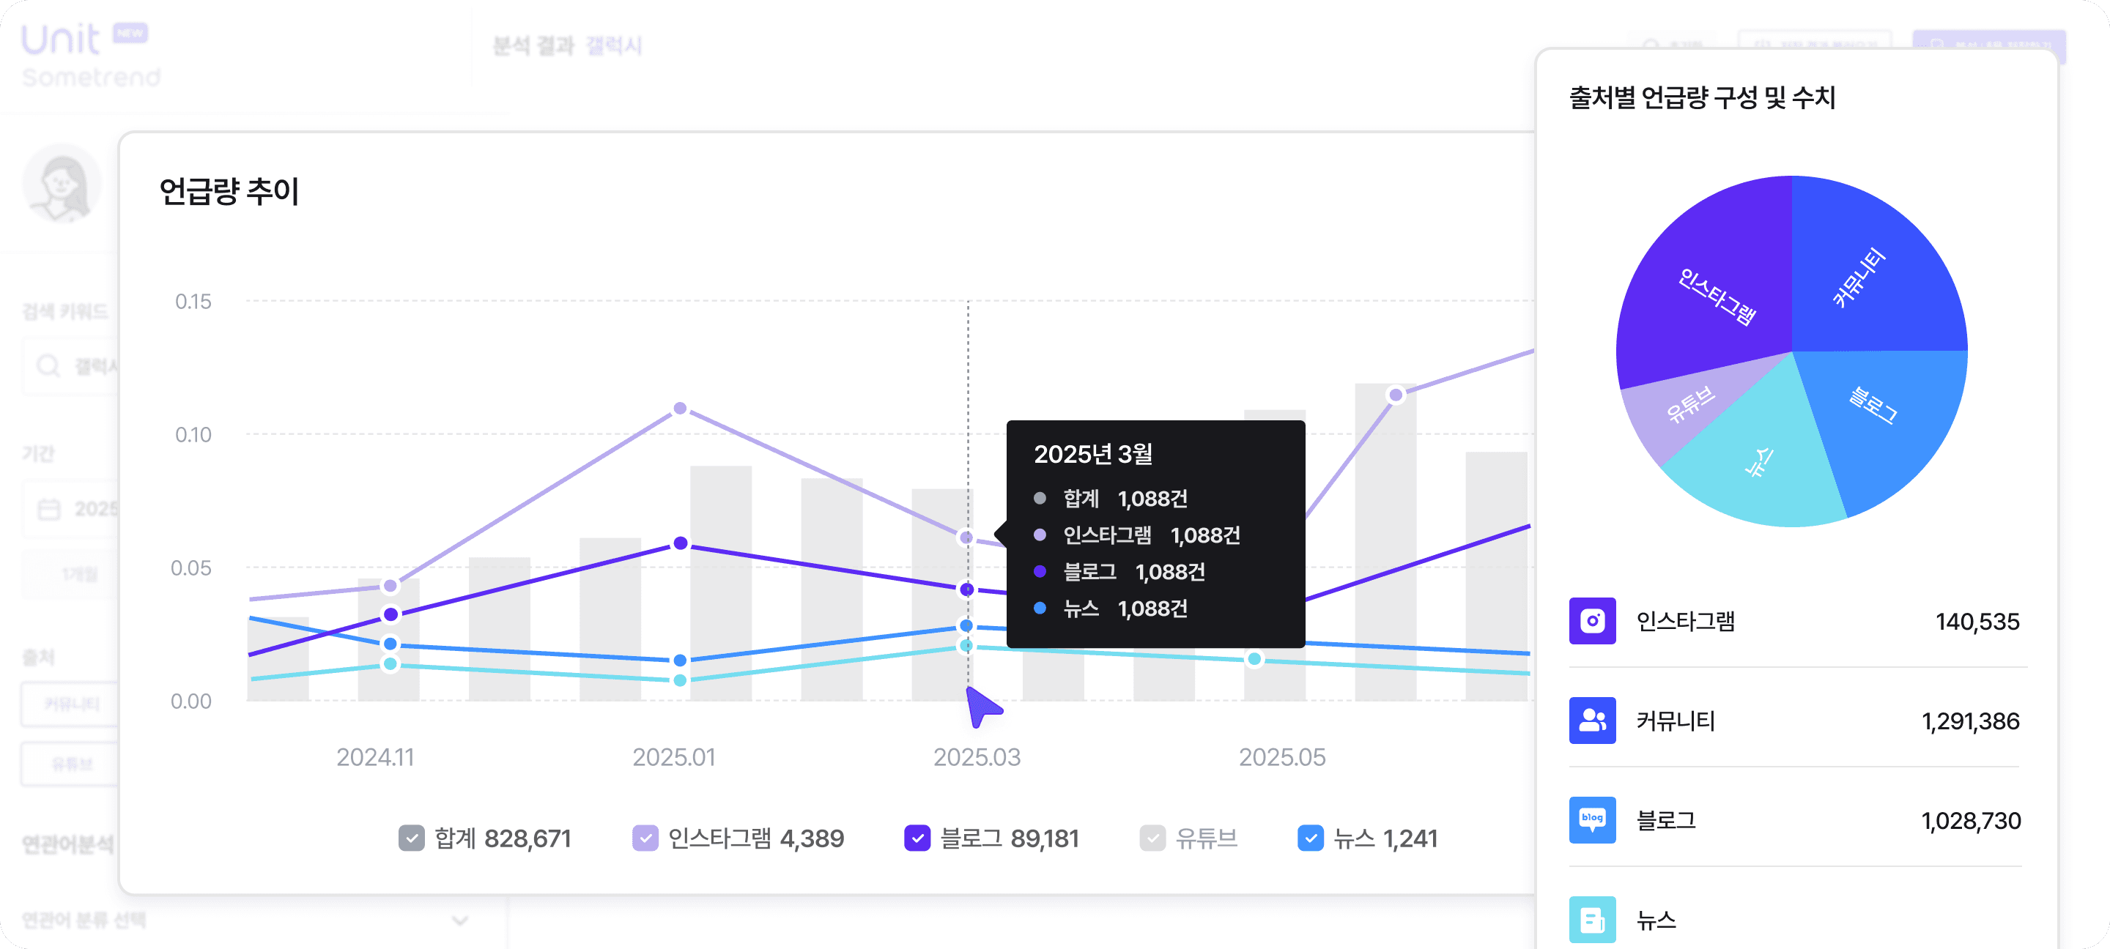
Task: Click the 1,028,730 blog count
Action: tap(1970, 820)
